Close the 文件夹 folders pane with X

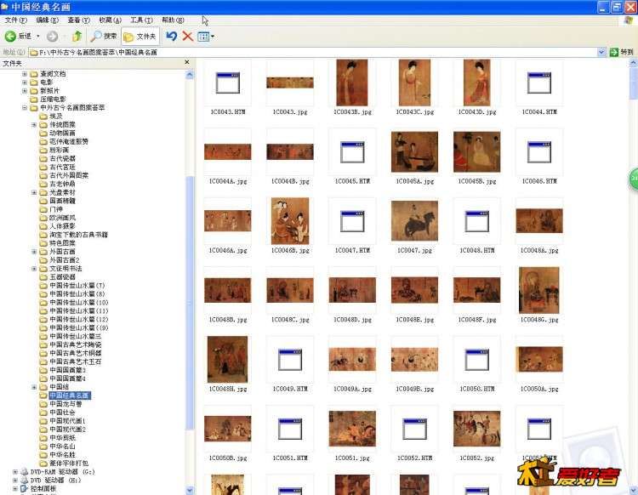point(187,62)
